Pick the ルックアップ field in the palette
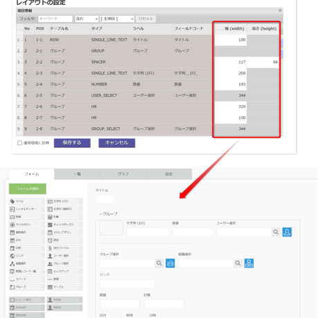318x318 pixels. pos(64,272)
